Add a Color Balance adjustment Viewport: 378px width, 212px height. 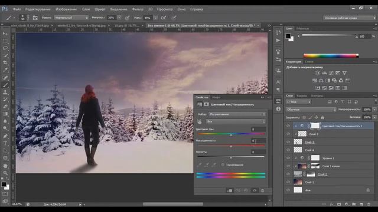tap(321, 81)
